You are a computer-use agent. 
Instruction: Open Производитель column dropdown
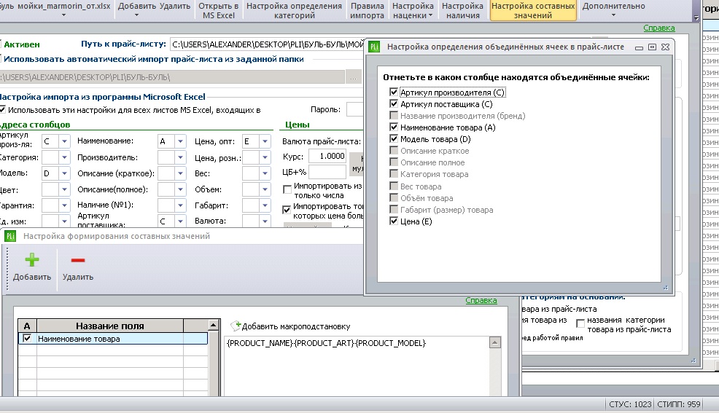point(180,157)
